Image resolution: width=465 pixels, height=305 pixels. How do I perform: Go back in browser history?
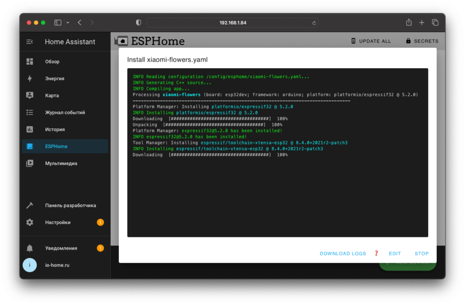79,23
